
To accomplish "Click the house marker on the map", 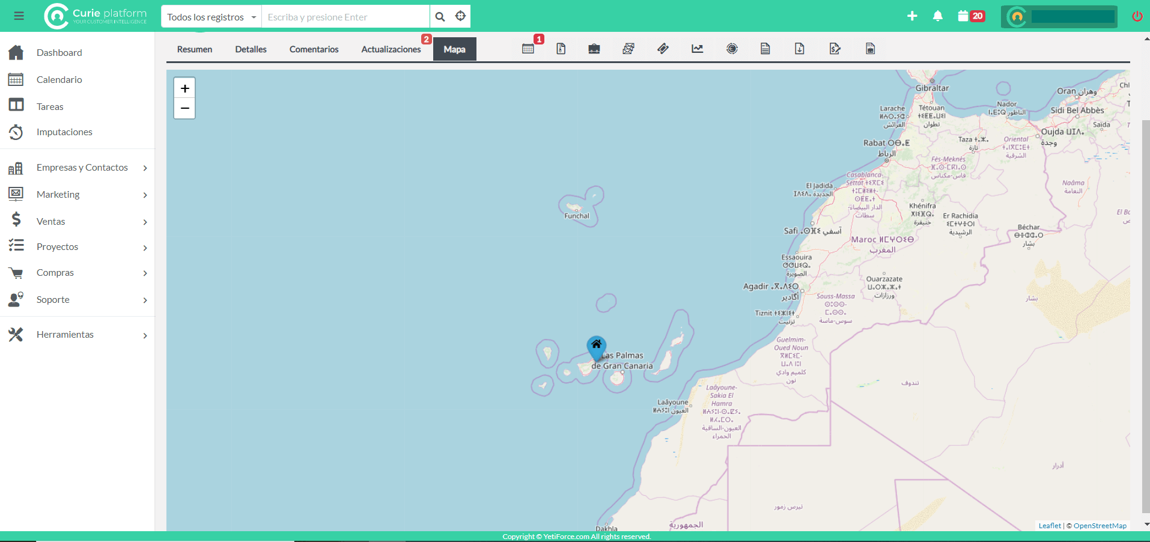I will point(596,346).
